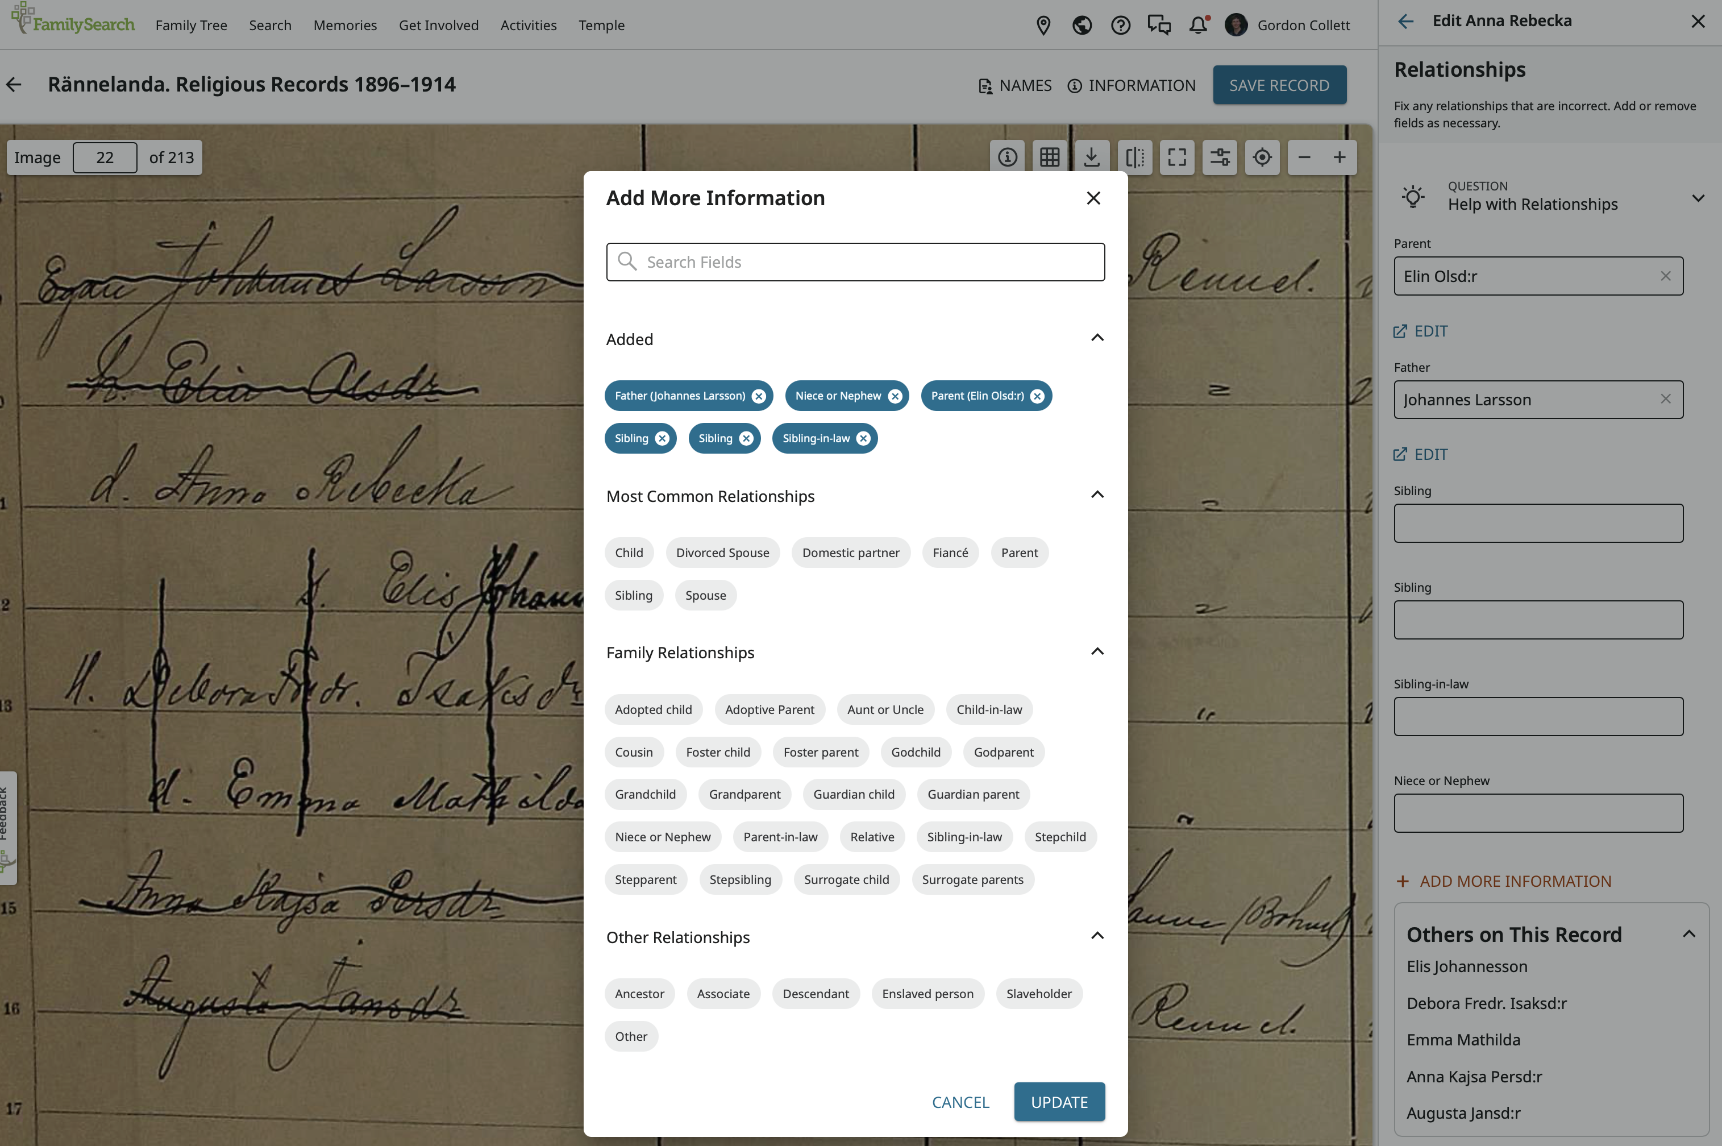Click the Search Fields input

tap(855, 261)
